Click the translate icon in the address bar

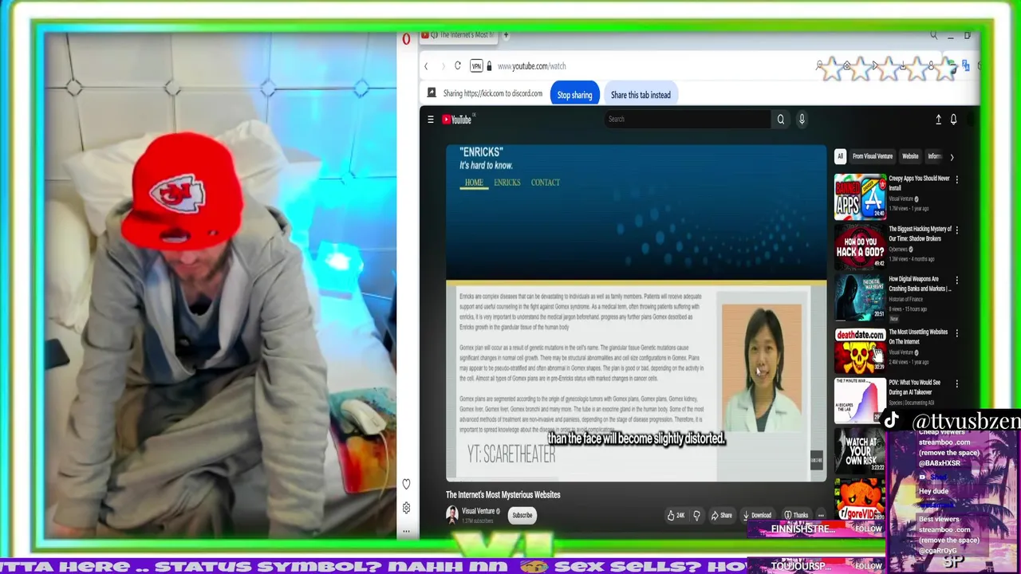click(x=965, y=65)
